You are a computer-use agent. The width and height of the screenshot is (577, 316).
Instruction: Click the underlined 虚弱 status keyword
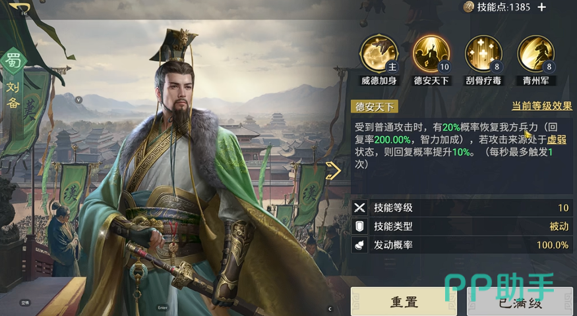(x=557, y=140)
